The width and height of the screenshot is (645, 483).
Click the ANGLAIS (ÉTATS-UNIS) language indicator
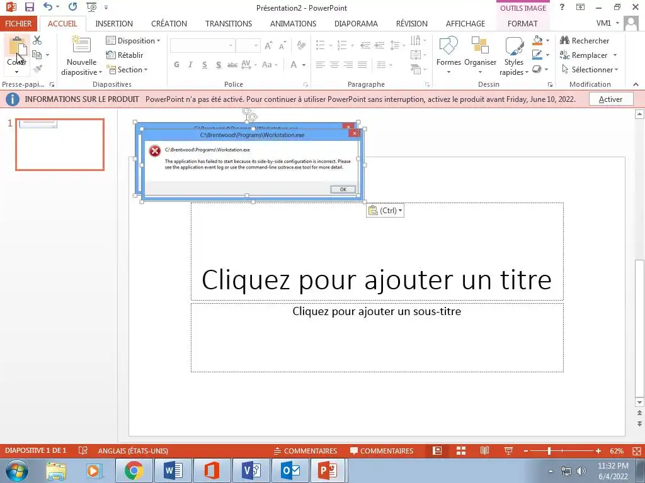(x=133, y=451)
